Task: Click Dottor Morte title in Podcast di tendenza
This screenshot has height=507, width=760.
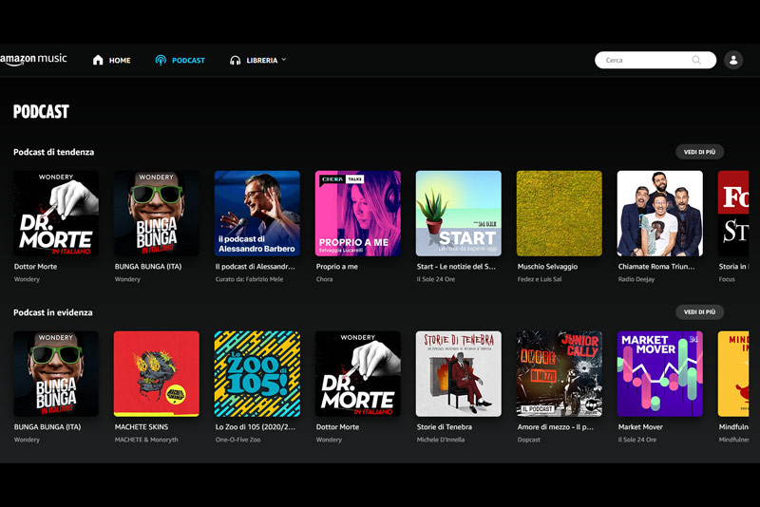Action: [35, 267]
